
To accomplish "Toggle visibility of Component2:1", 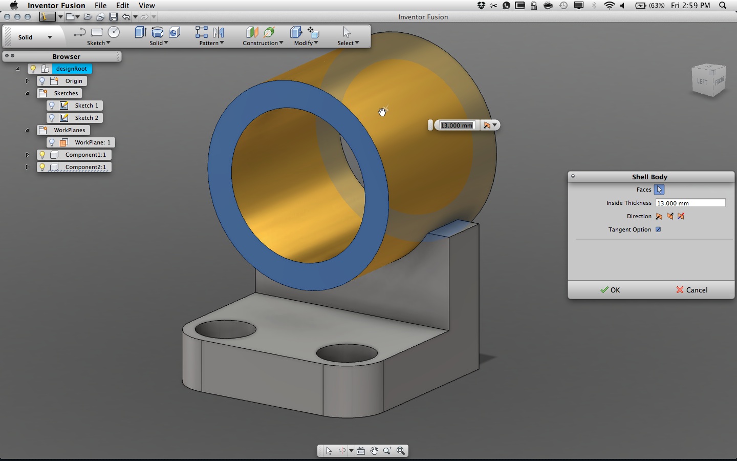I will (x=42, y=167).
